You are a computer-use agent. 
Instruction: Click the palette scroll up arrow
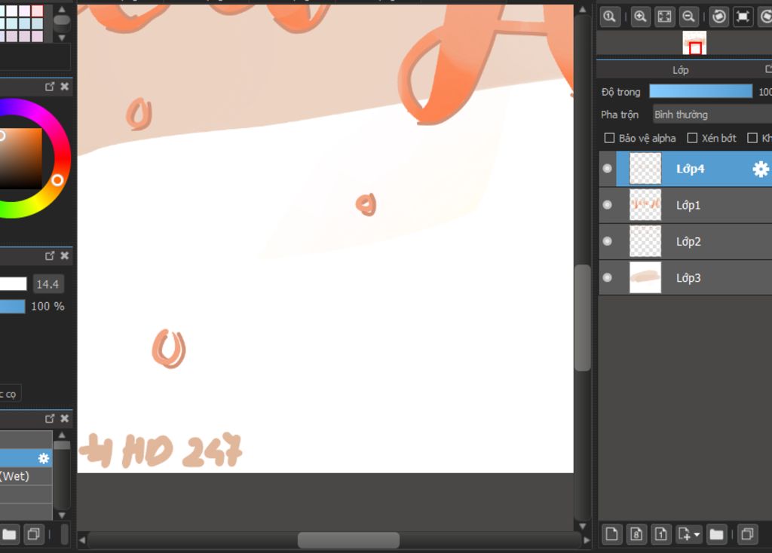click(62, 9)
